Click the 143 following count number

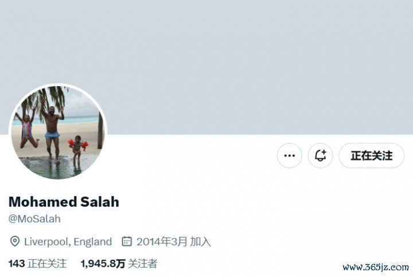tap(17, 263)
